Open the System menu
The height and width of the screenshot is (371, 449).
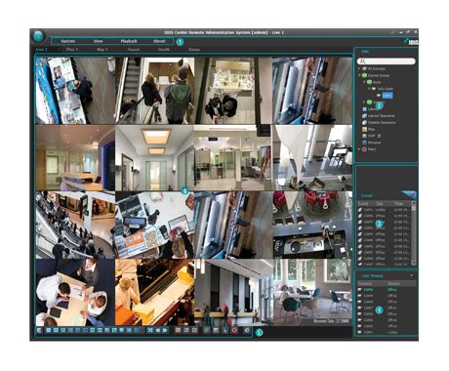(x=68, y=41)
